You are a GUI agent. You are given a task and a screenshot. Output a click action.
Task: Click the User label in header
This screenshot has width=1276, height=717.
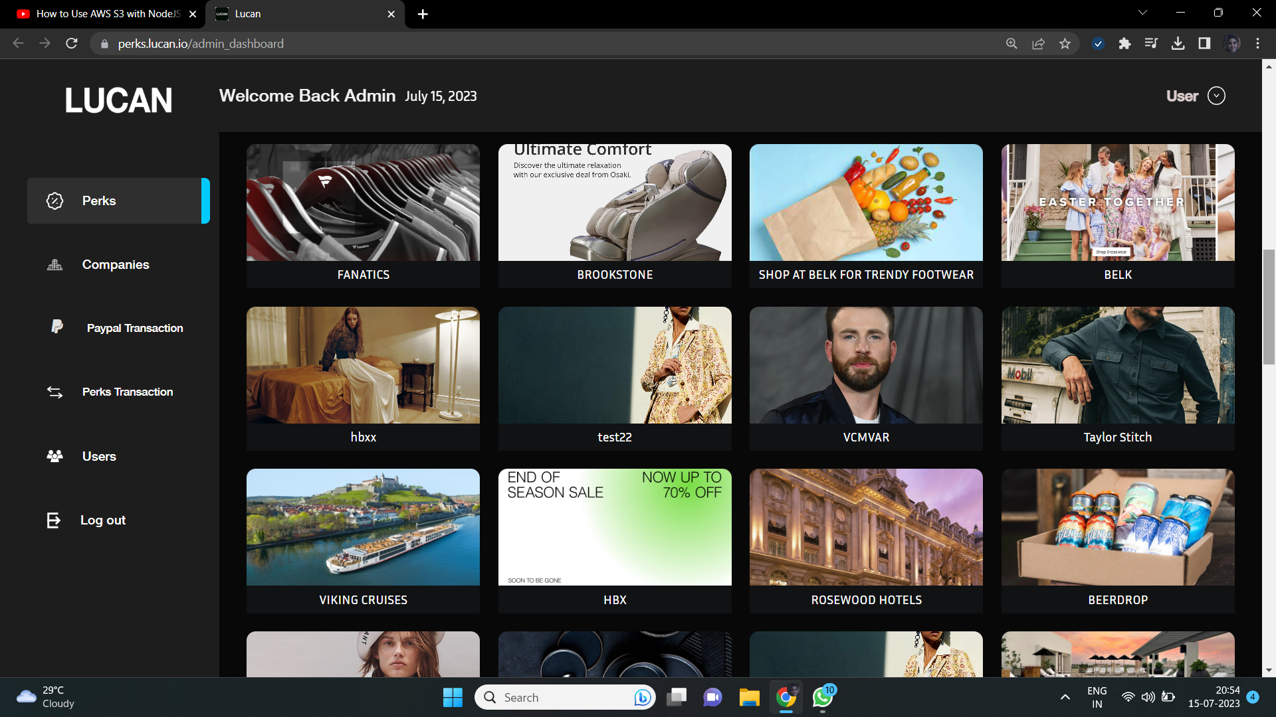click(x=1182, y=96)
